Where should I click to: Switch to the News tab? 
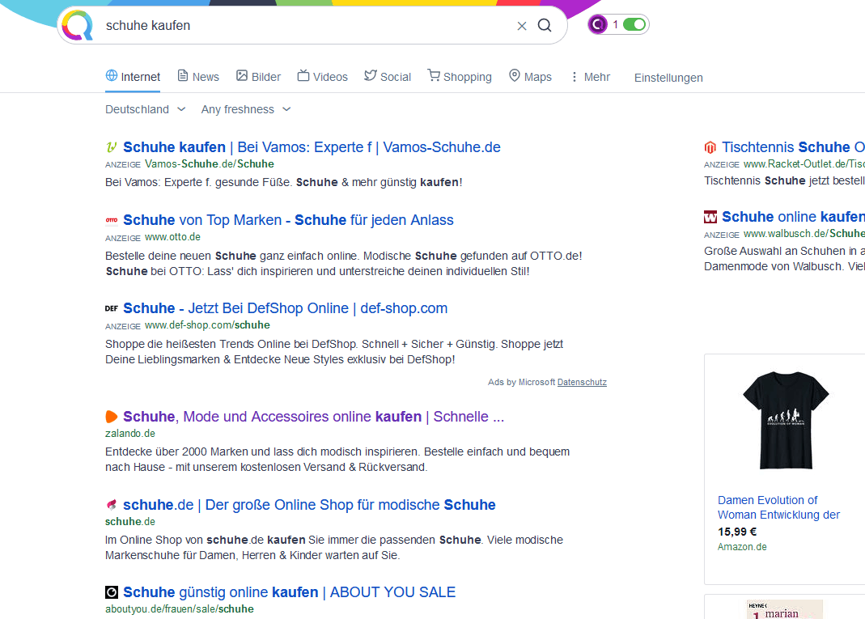[198, 77]
